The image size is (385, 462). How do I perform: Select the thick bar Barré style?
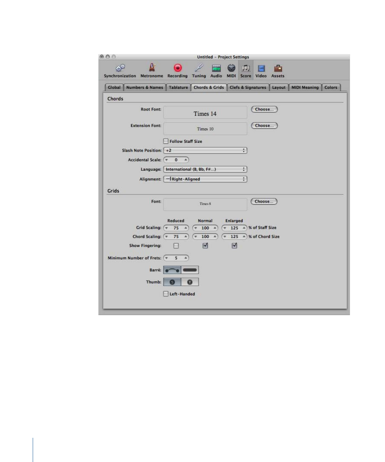pyautogui.click(x=190, y=270)
